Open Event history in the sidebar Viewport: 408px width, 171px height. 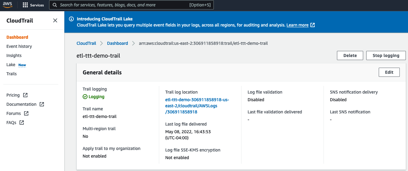[x=19, y=46]
